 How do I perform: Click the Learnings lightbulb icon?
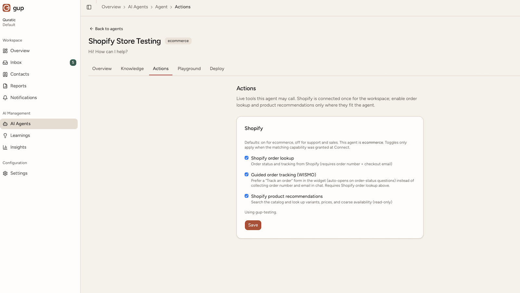[x=5, y=135]
